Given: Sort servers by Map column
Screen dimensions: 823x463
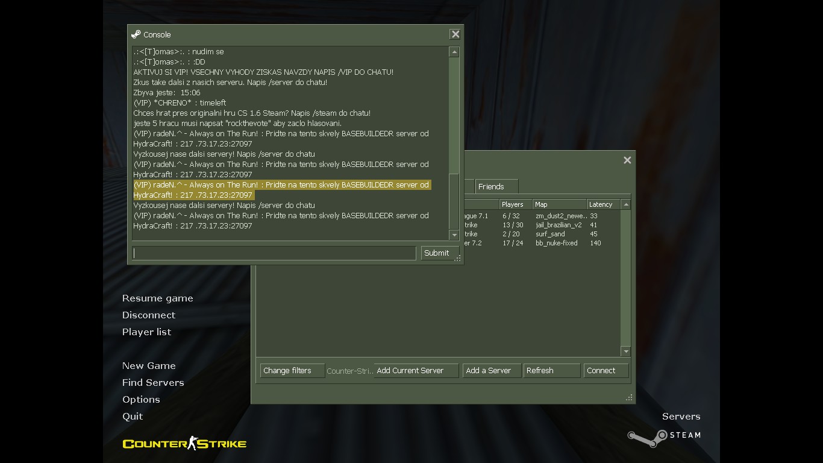Looking at the screenshot, I should [x=559, y=204].
